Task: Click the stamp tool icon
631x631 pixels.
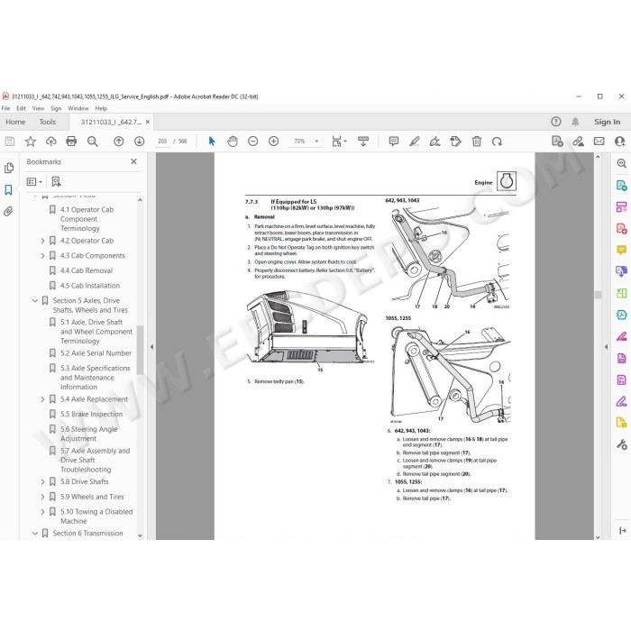Action: point(455,142)
